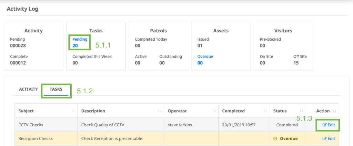353x146 pixels.
Task: Sort by the Action column arrows
Action: click(x=334, y=111)
